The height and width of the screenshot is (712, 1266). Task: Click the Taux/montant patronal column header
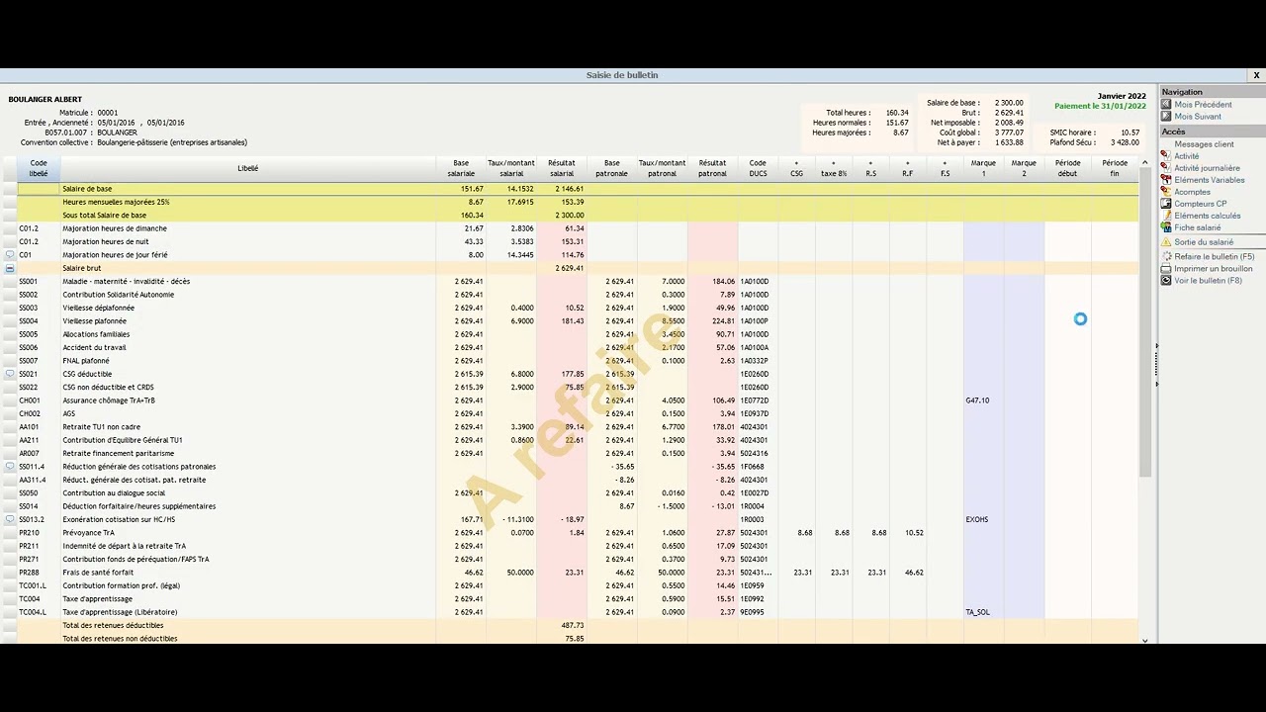662,168
